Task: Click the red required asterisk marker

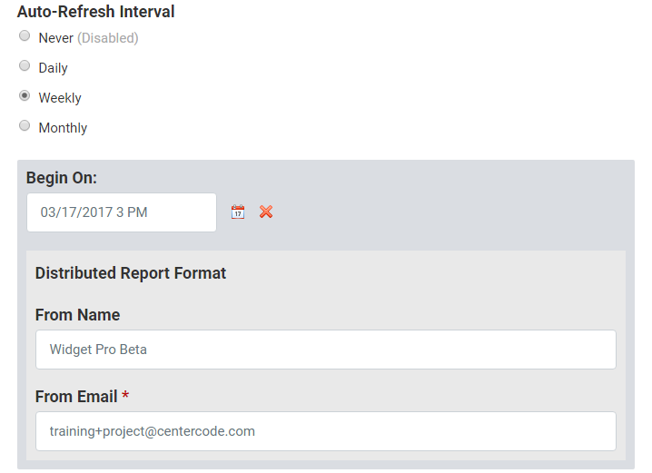Action: [x=125, y=394]
